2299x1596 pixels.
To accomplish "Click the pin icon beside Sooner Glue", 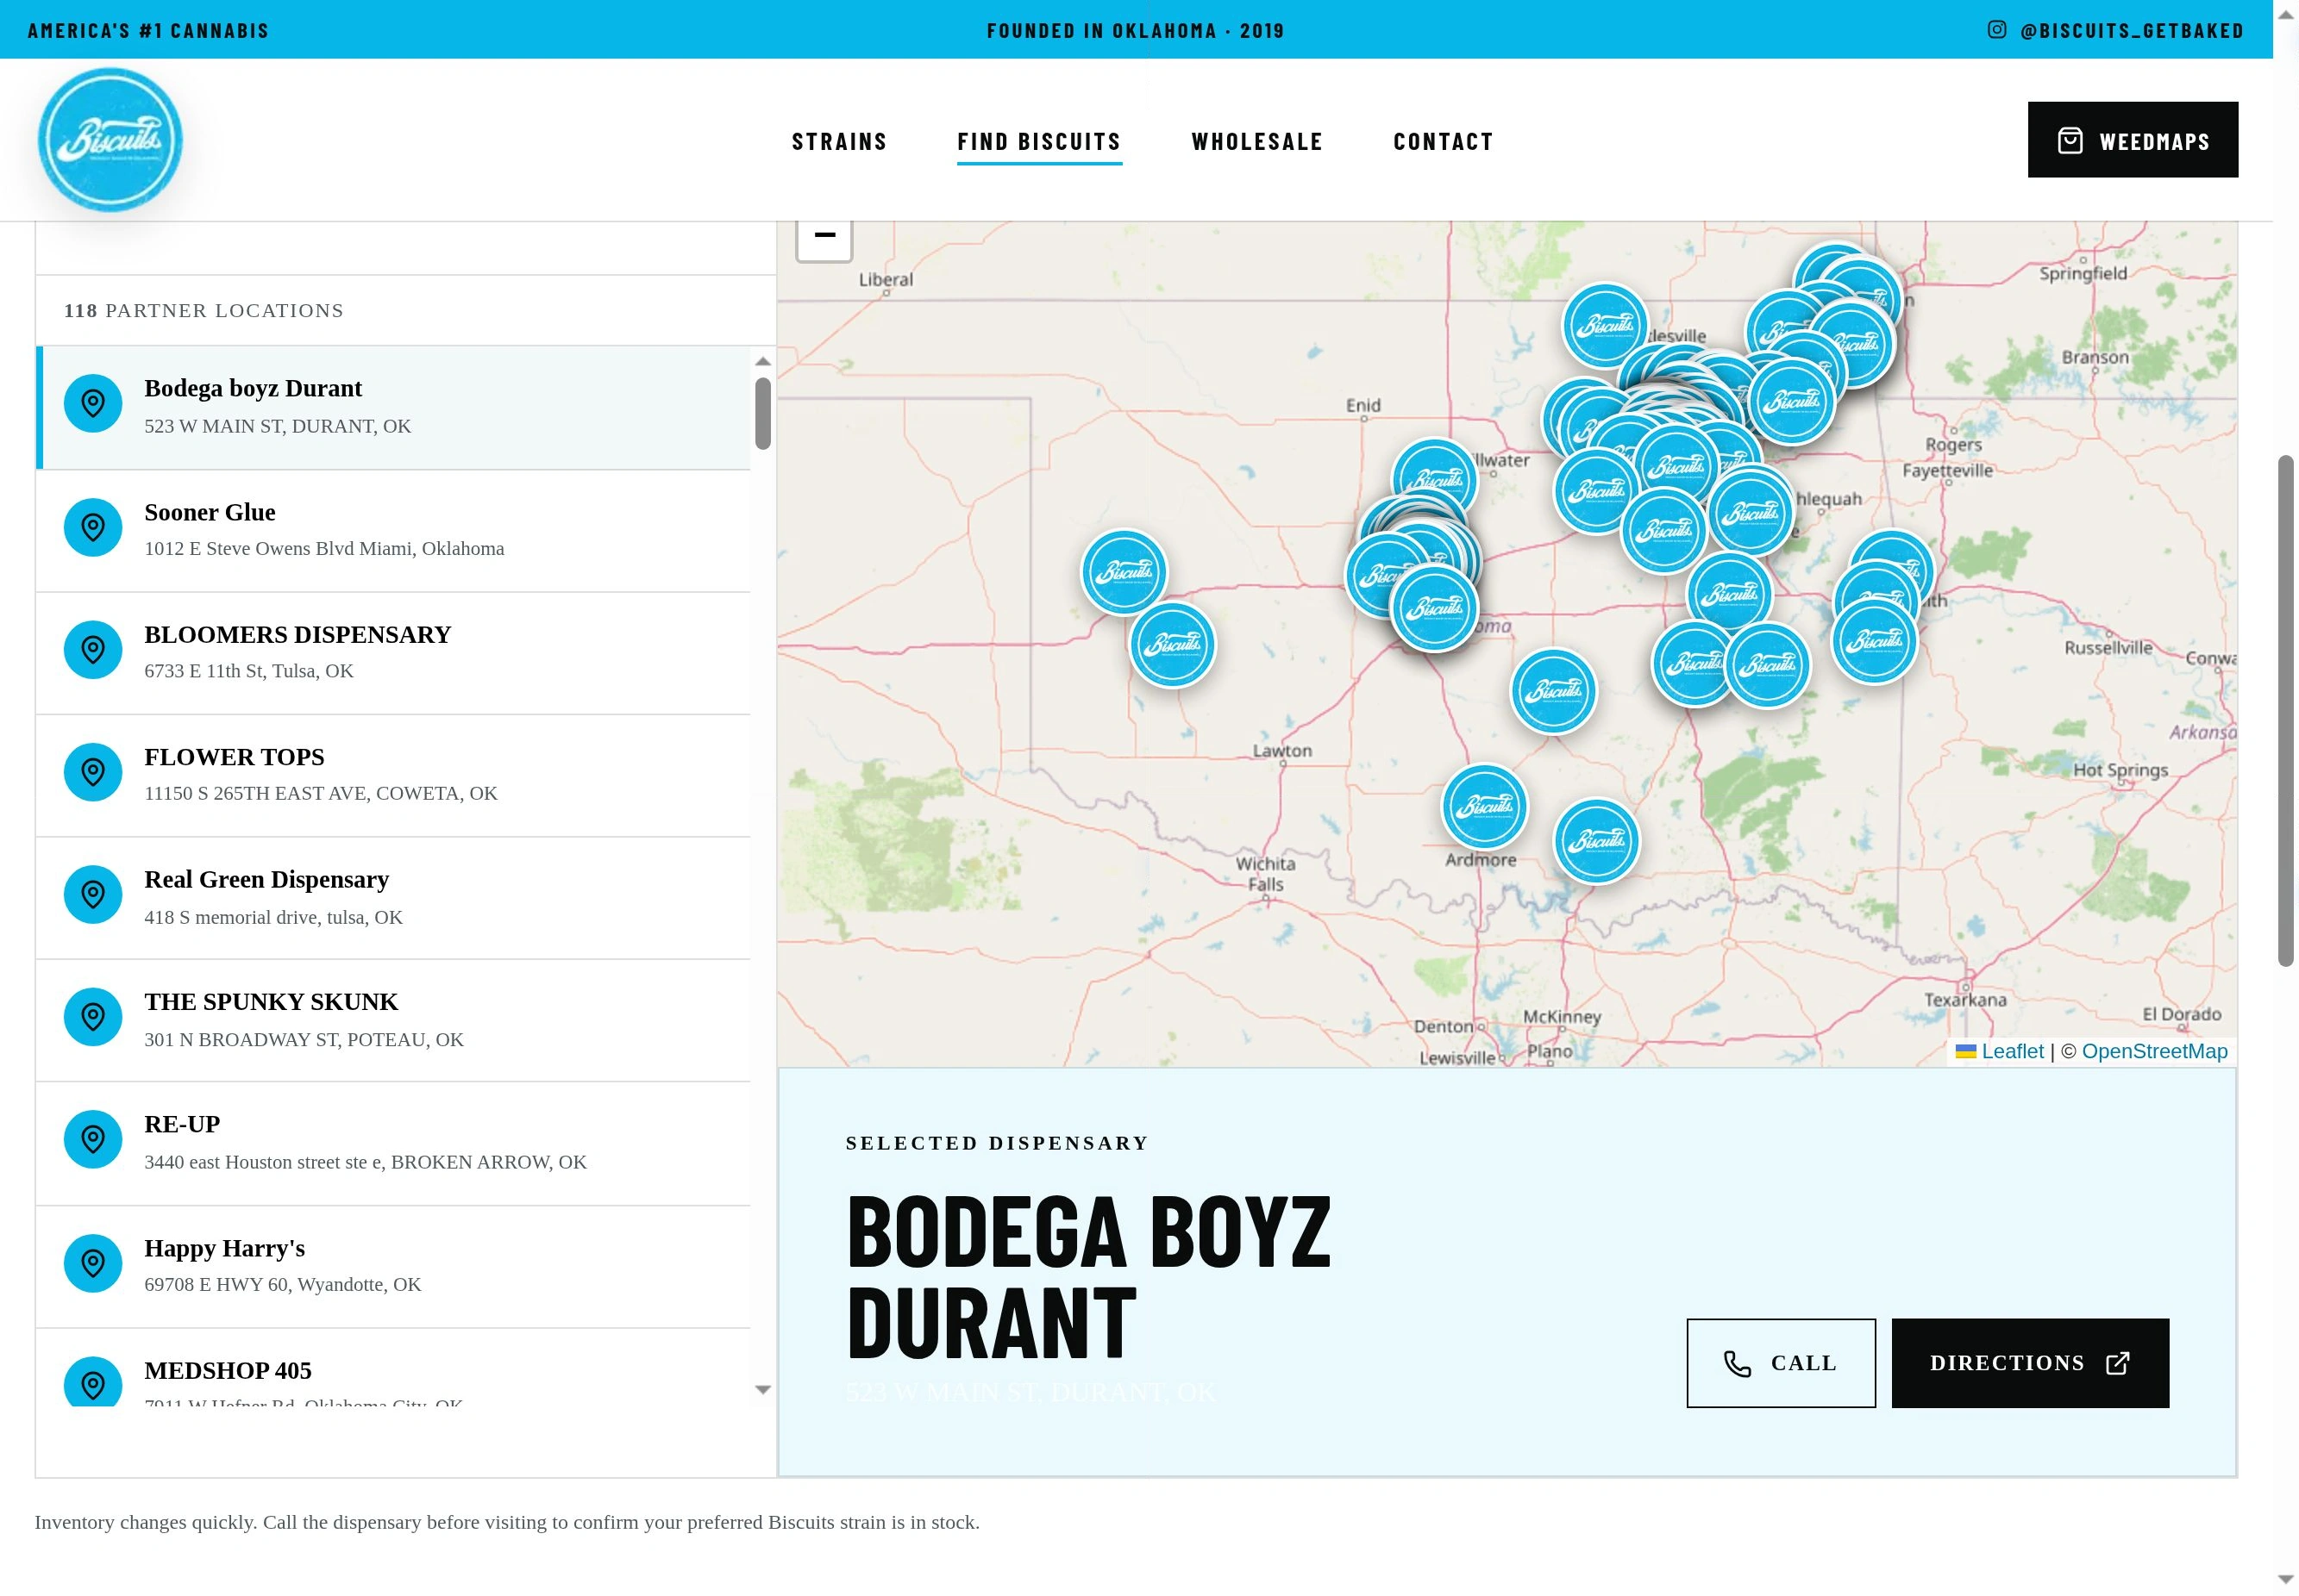I will click(93, 528).
